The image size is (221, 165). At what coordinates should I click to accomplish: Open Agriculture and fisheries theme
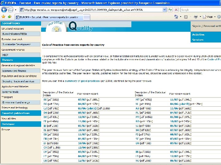pyautogui.click(x=15, y=86)
